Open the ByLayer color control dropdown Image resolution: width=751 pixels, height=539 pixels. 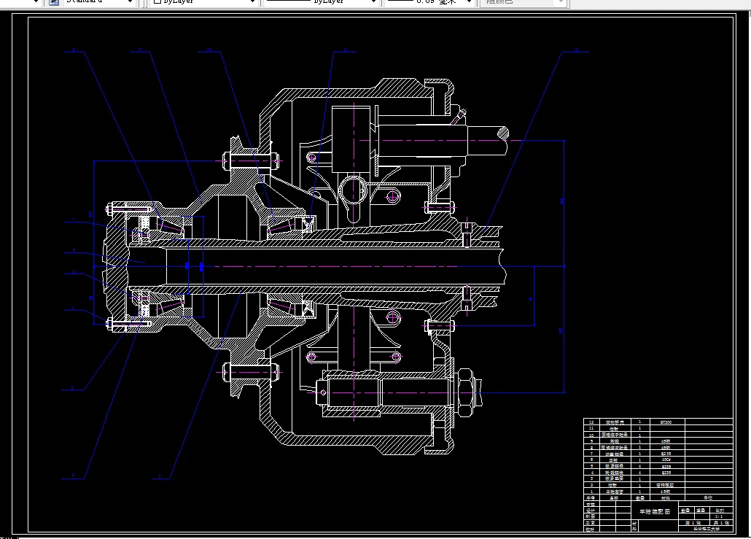(x=204, y=2)
